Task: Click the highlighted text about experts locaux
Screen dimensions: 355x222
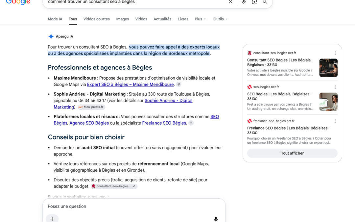Action: pyautogui.click(x=133, y=50)
